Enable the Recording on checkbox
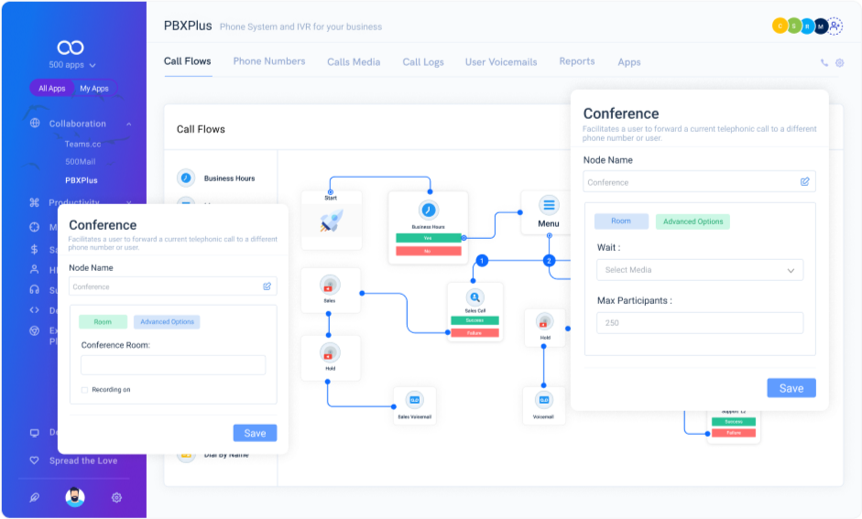This screenshot has height=519, width=862. click(85, 390)
